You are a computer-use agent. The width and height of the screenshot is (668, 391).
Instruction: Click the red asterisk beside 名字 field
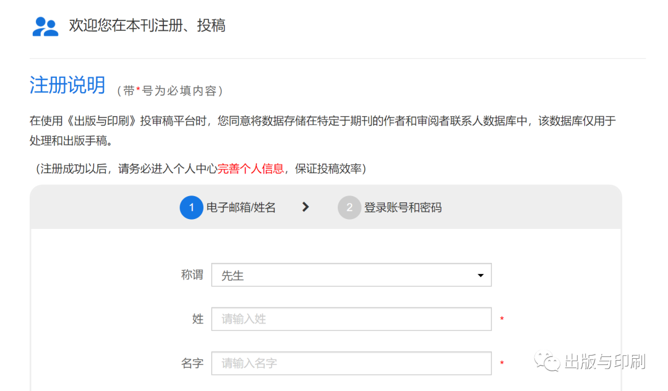[502, 363]
